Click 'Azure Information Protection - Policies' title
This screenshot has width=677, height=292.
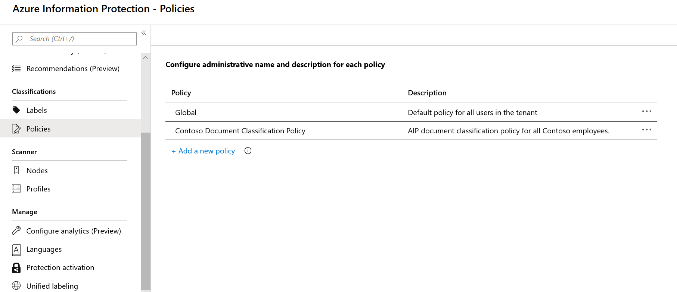(x=103, y=9)
